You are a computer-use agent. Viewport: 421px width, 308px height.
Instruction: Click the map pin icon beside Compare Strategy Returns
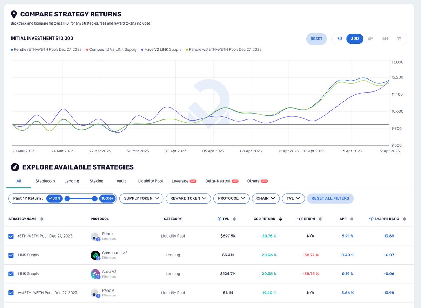coord(14,14)
